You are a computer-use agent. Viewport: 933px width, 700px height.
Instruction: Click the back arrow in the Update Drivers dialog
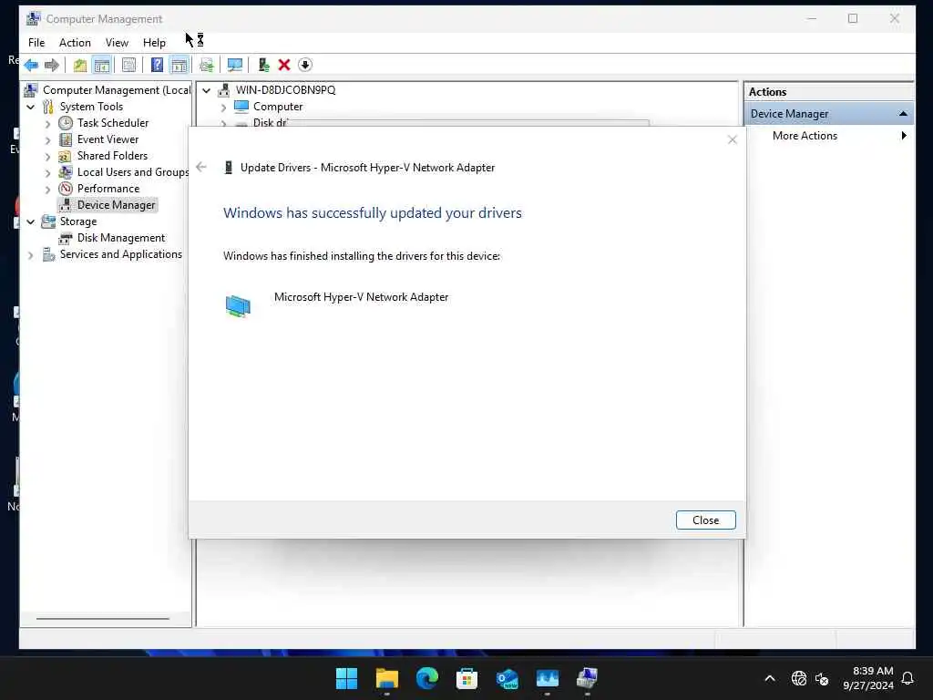(201, 168)
